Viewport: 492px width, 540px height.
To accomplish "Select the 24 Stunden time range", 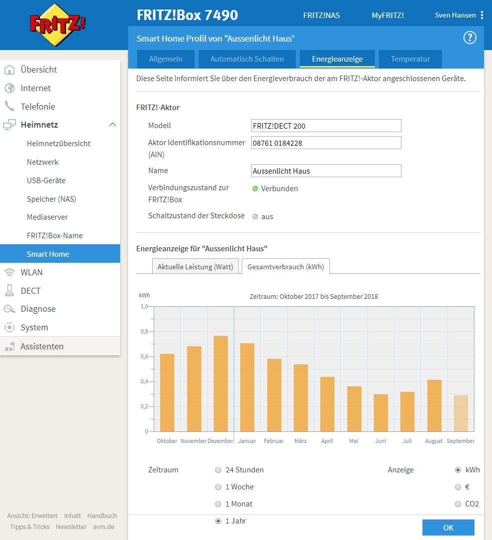I will point(218,470).
